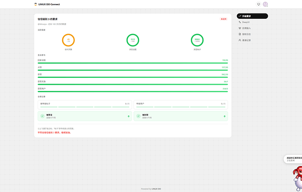Click the checkmark icon in 被禁言 card
The width and height of the screenshot is (302, 192).
[x=42, y=116]
